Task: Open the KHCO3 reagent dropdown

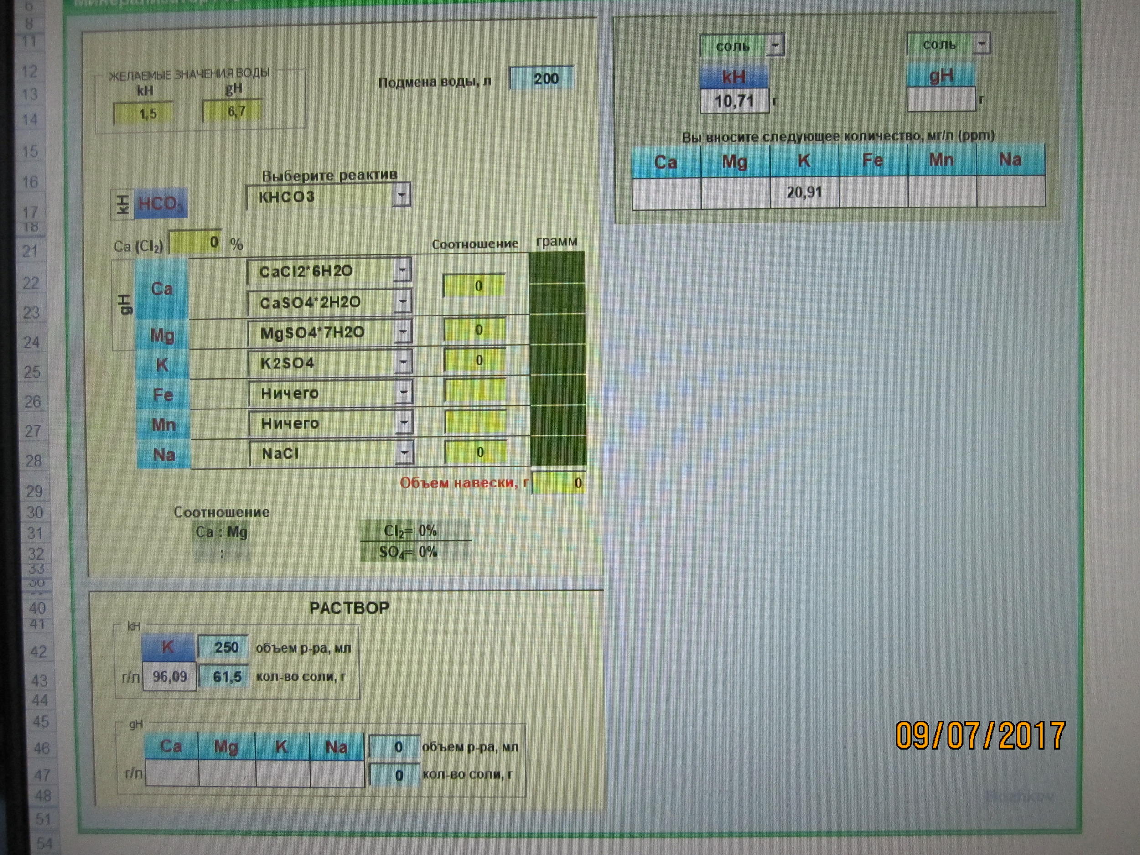Action: tap(401, 196)
